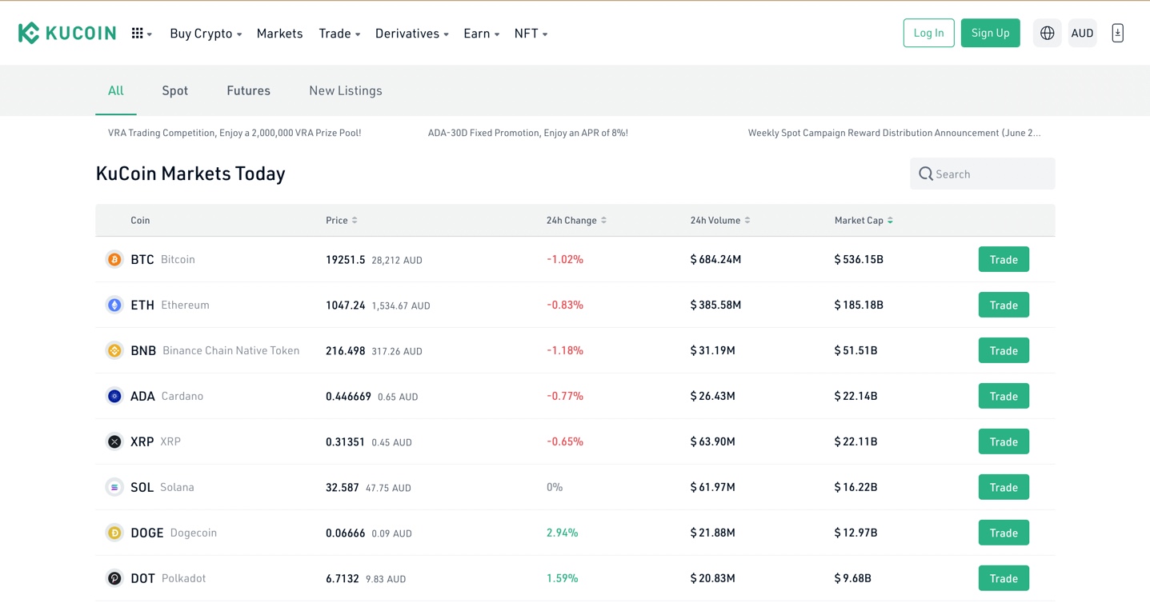Click Trade button for Solana
1150x603 pixels.
(x=1004, y=487)
